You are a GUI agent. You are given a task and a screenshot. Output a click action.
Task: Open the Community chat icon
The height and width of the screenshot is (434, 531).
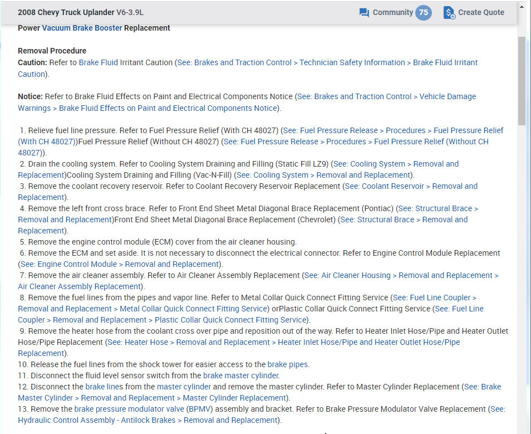pos(364,13)
